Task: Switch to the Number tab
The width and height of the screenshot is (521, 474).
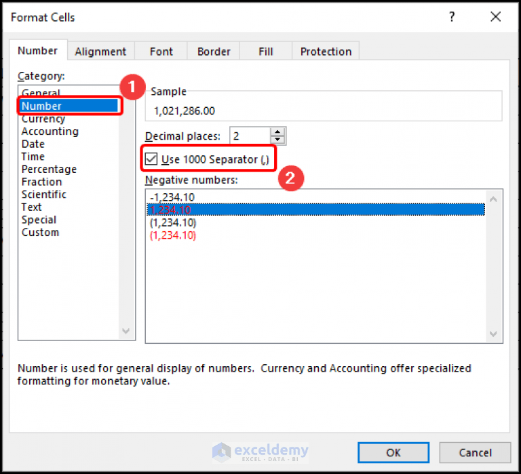Action: 37,51
